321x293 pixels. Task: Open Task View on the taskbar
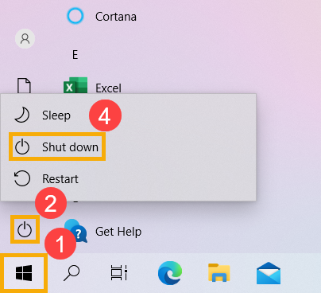(x=119, y=273)
